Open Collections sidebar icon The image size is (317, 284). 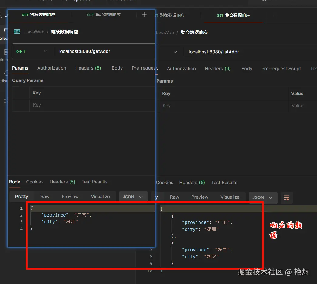click(6, 31)
